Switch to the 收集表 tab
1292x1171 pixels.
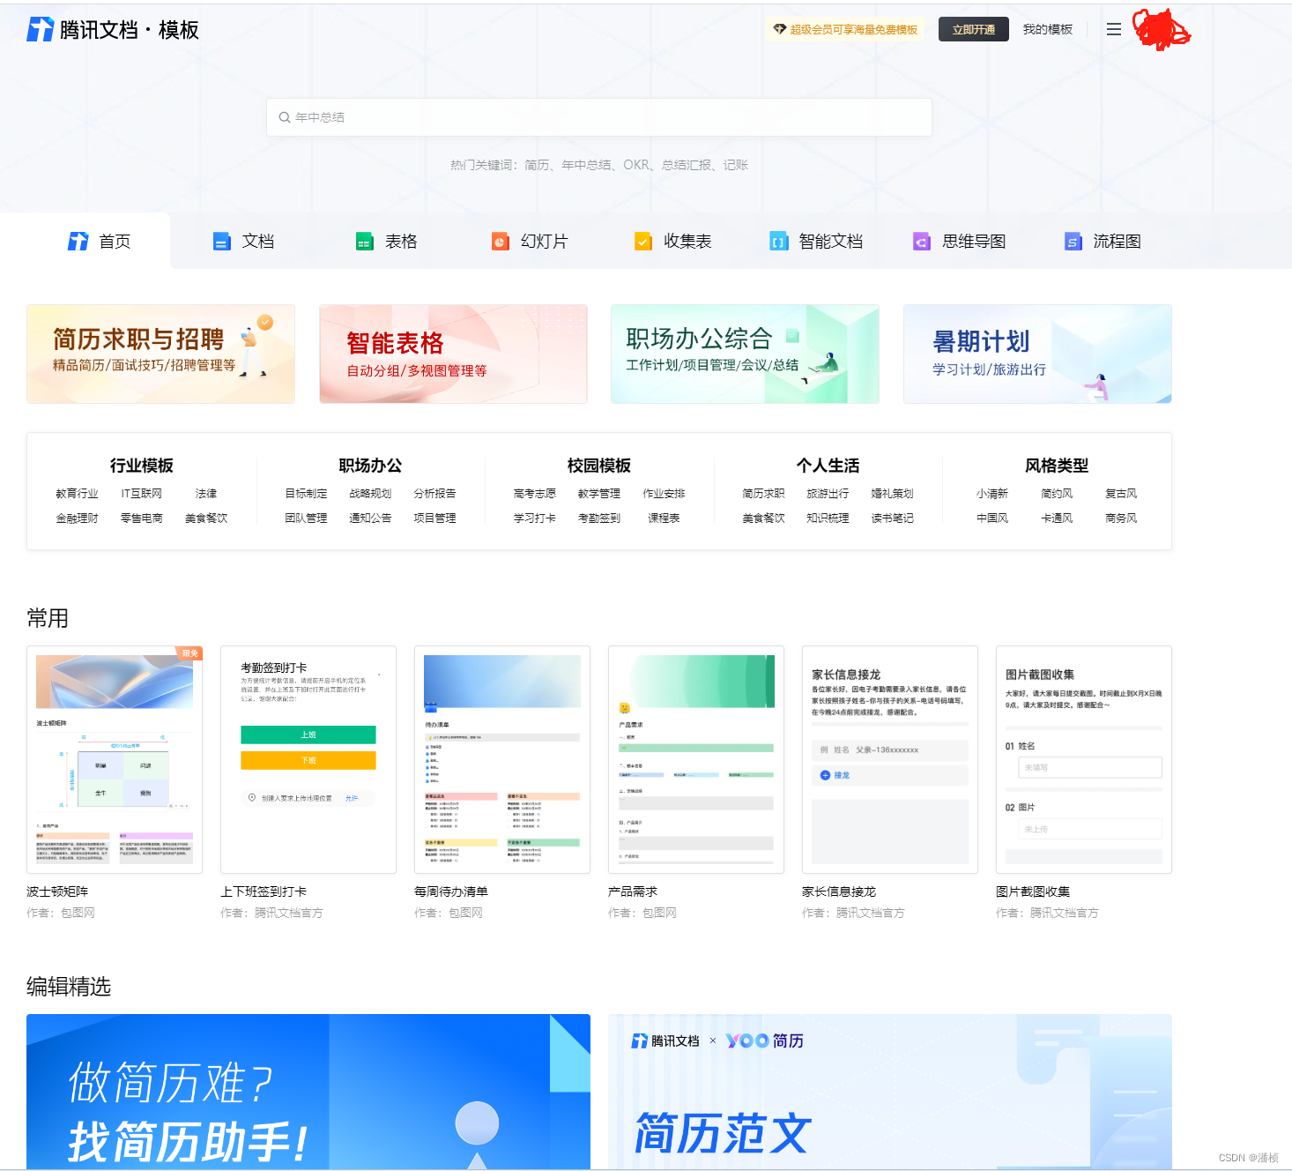tap(673, 241)
